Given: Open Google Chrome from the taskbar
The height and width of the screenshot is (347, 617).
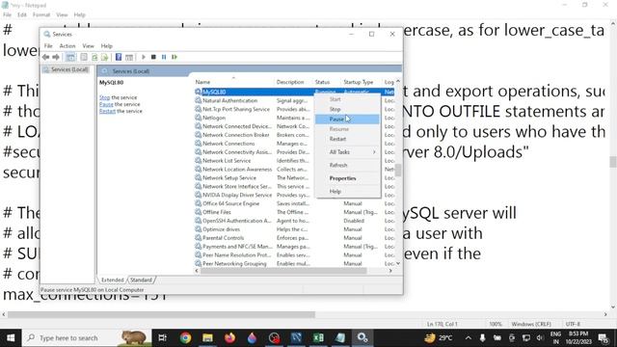Looking at the screenshot, I should coord(185,337).
